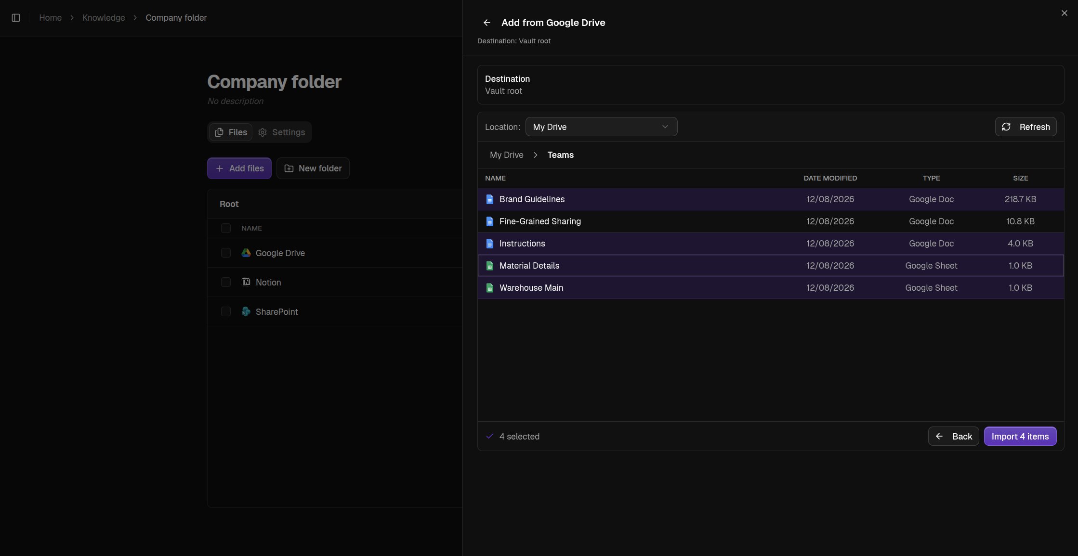Create a New folder
Image resolution: width=1078 pixels, height=556 pixels.
313,168
